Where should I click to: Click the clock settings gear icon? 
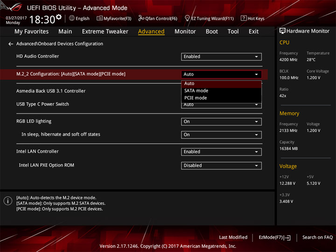point(59,17)
